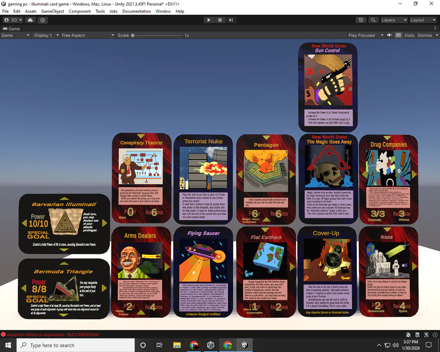Open the Layout dropdown
Viewport: 440px width, 352px height.
tap(423, 20)
